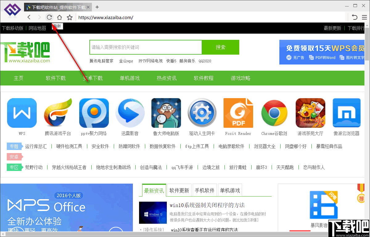This screenshot has height=237, width=370.
Task: Open 数据恢复软件 topic link
Action: 162,146
